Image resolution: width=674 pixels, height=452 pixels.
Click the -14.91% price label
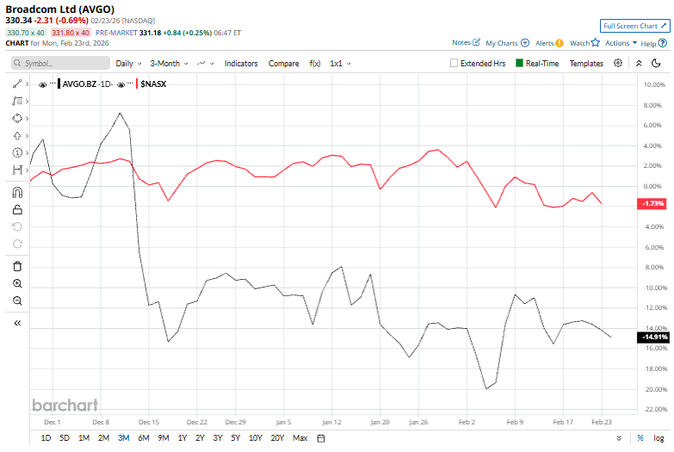tap(653, 337)
